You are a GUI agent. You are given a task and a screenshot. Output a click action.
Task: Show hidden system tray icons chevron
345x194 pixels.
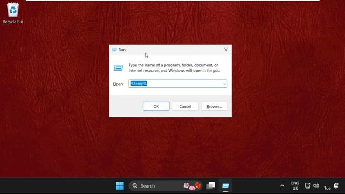click(282, 186)
